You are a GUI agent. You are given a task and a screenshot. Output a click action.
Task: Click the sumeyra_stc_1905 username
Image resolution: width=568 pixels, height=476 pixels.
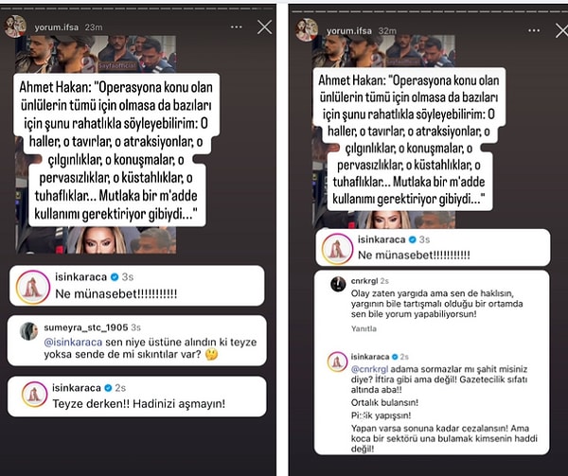click(86, 327)
